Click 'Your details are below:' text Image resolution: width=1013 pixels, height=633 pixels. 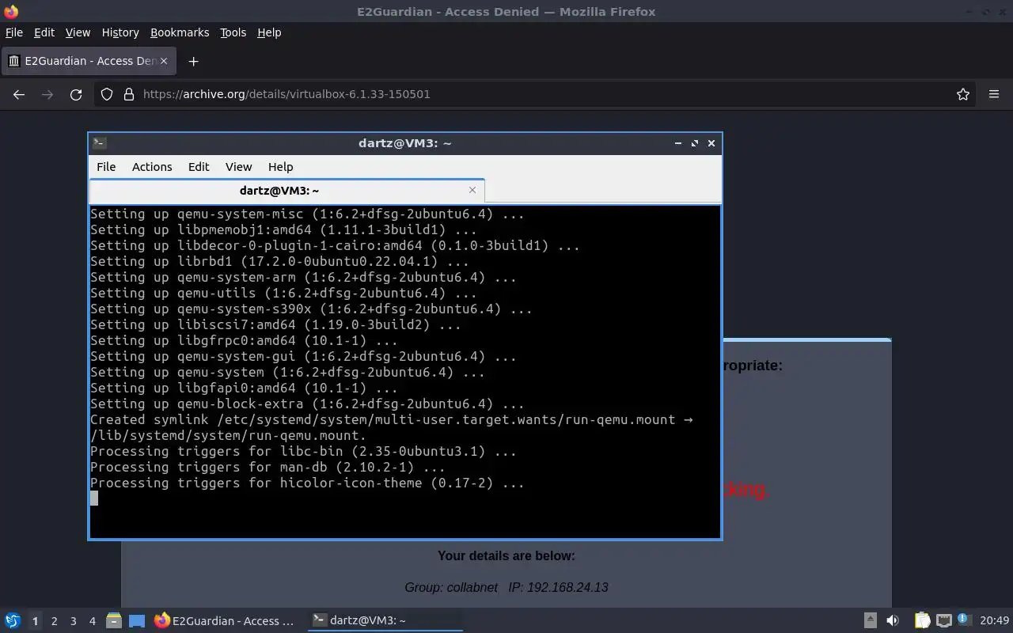tap(506, 555)
